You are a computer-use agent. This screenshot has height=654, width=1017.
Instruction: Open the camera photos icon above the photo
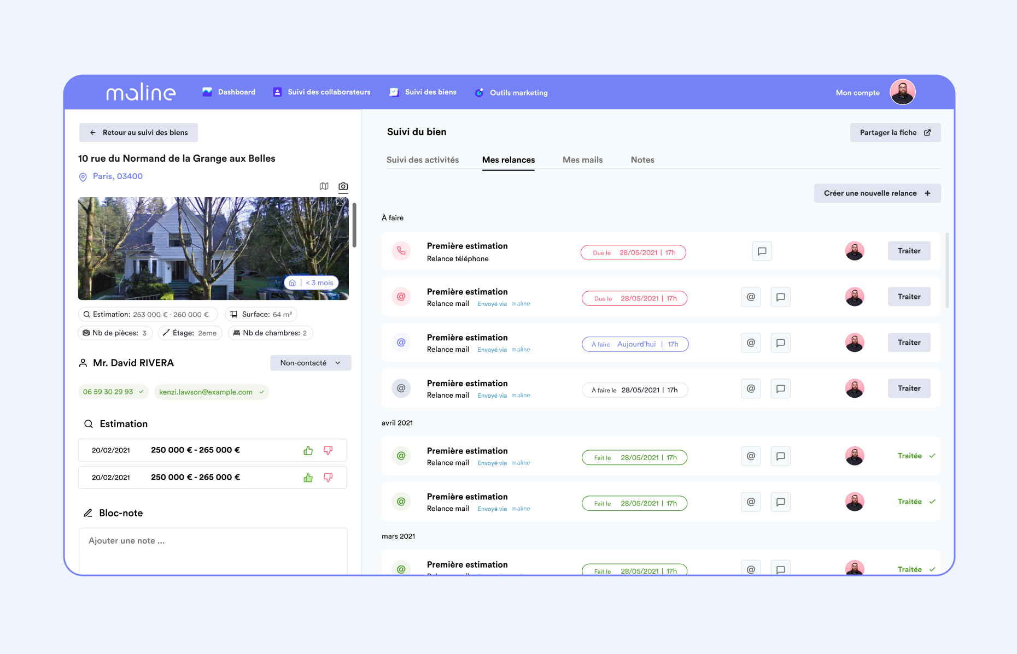[343, 186]
